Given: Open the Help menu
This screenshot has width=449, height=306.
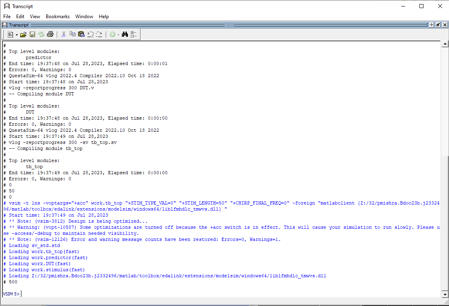Looking at the screenshot, I should pos(104,17).
